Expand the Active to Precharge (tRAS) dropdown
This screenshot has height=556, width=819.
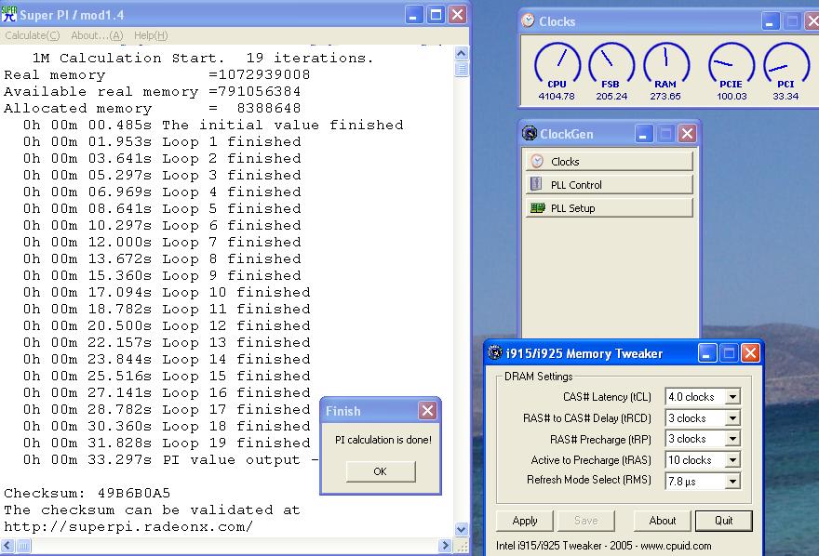(x=732, y=460)
